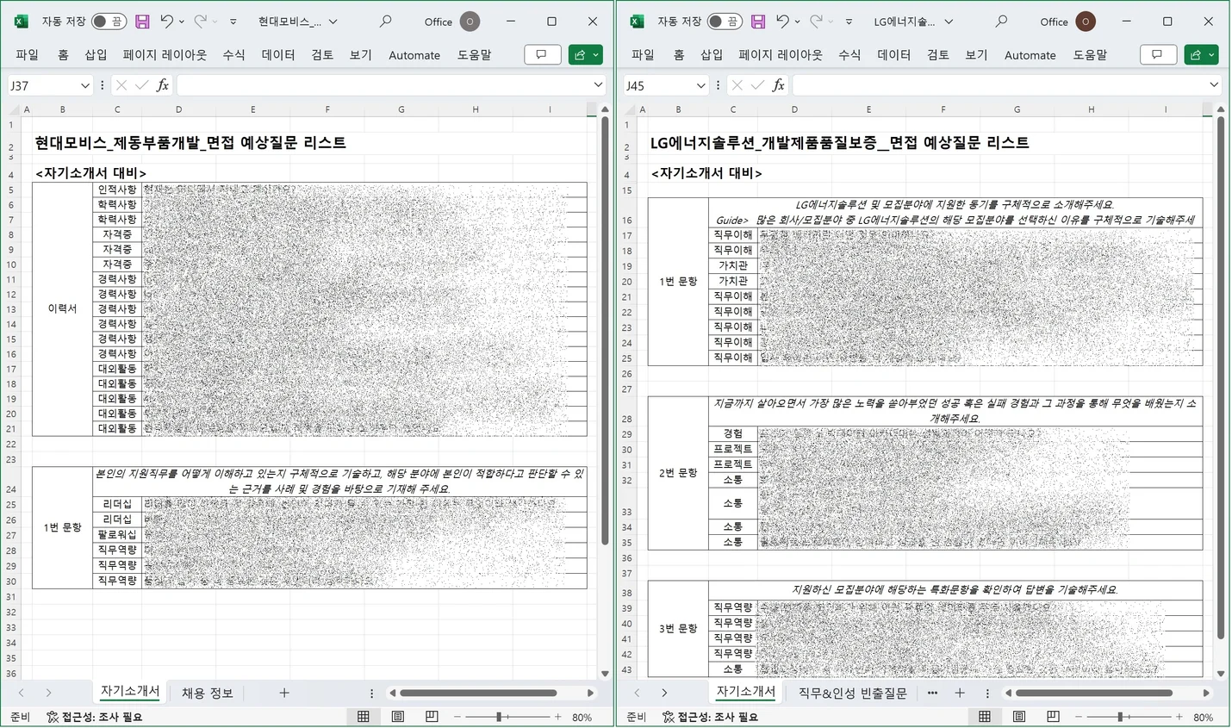The height and width of the screenshot is (728, 1232).
Task: Click the zoom slider in 현대모비스 window
Action: coord(507,717)
